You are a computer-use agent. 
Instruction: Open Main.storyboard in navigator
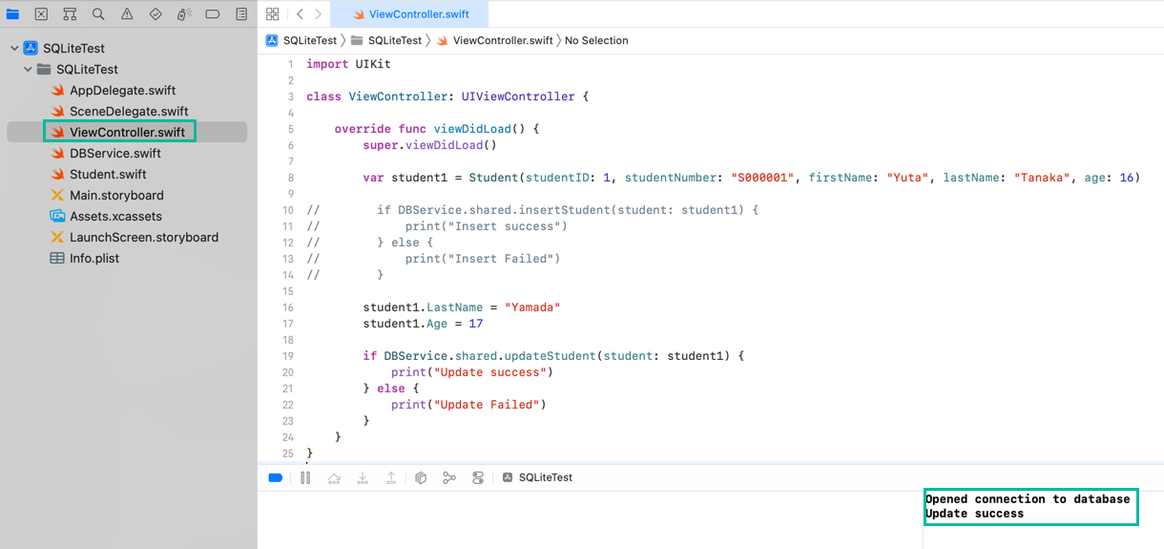pos(116,196)
